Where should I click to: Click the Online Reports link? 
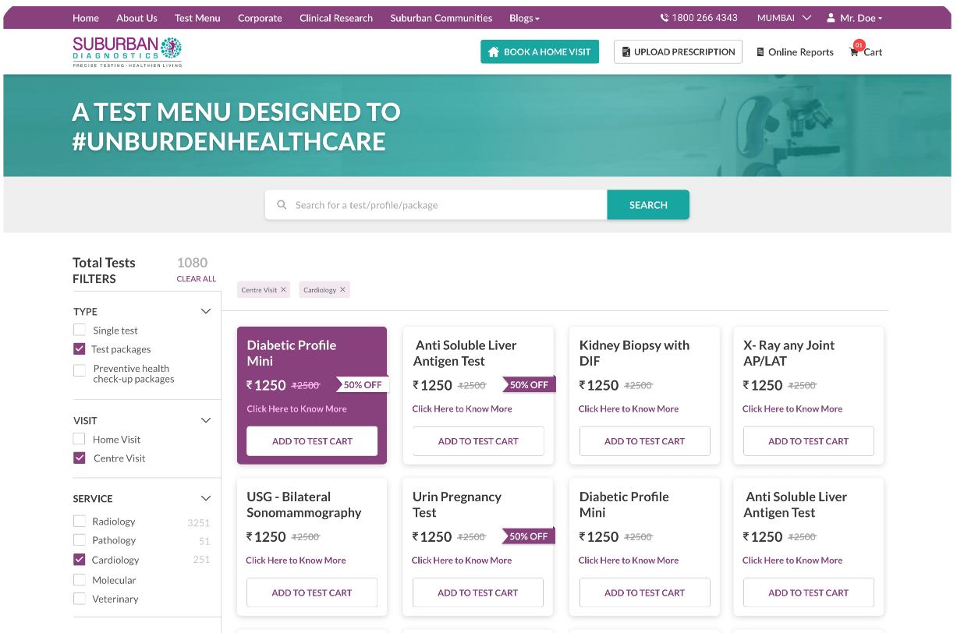801,52
